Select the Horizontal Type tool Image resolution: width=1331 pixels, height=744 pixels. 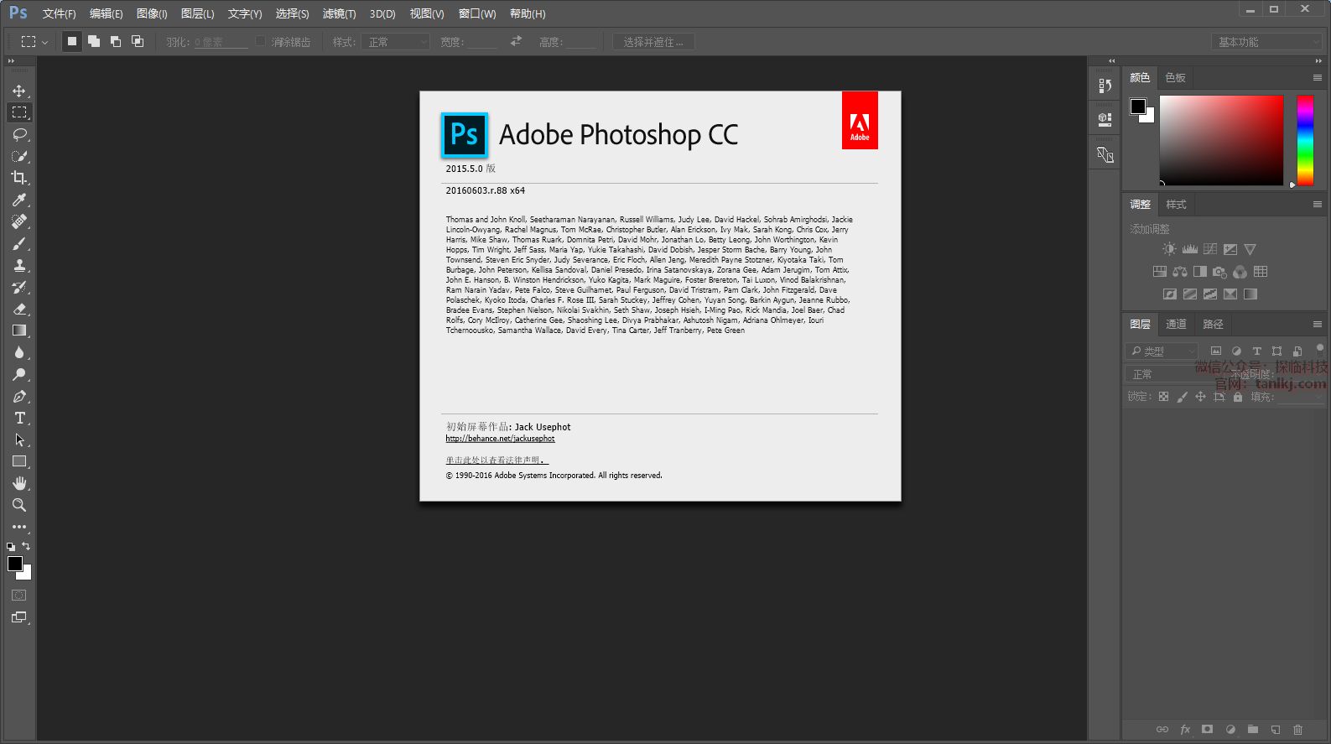19,418
